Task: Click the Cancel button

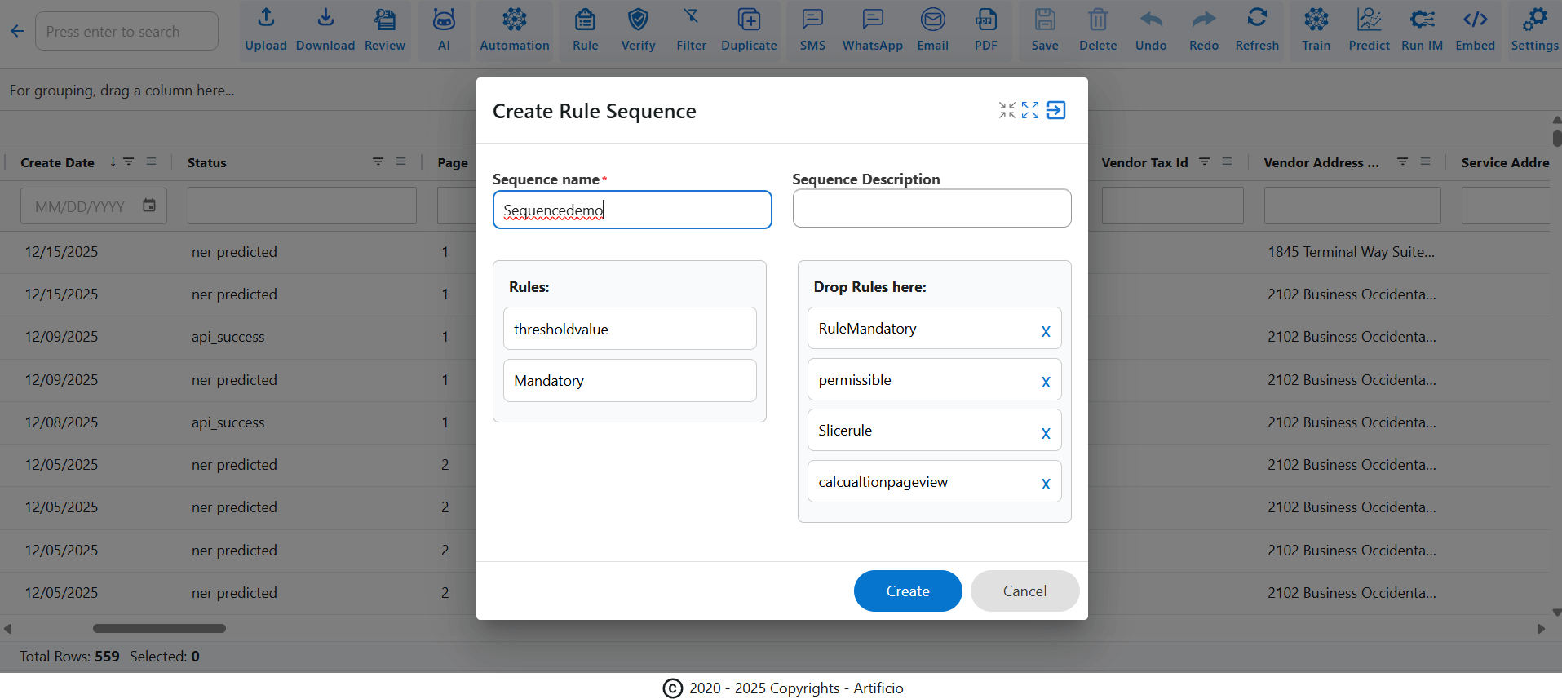Action: [x=1024, y=591]
